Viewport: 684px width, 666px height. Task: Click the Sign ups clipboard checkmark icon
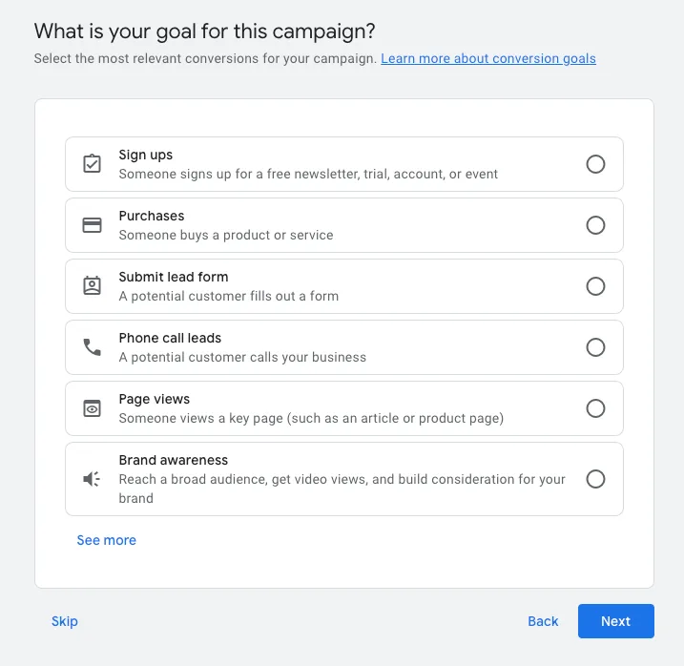pyautogui.click(x=92, y=164)
